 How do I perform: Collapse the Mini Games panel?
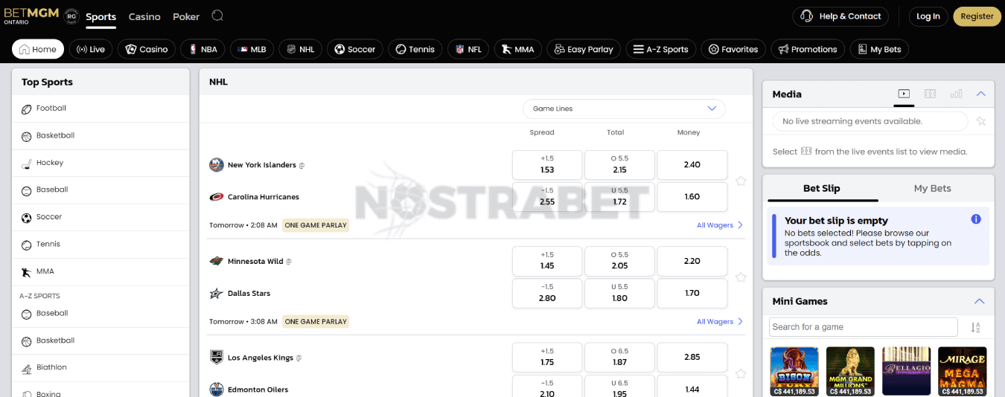[x=980, y=301]
